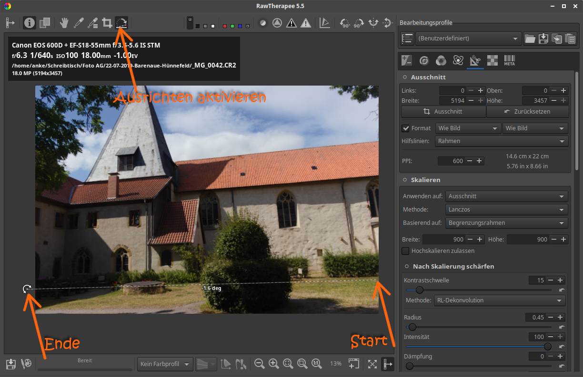583x377 pixels.
Task: Switch to the Meta tab
Action: 509,60
